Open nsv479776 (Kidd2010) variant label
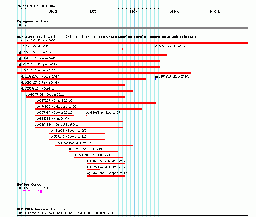The height and width of the screenshot is (217, 256). point(168,46)
